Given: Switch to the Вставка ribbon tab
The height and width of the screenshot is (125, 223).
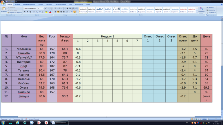Looking at the screenshot, I should [17, 5].
